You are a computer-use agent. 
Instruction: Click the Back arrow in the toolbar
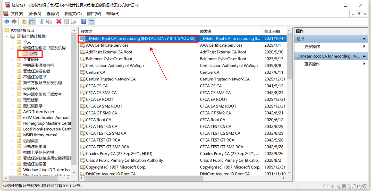coord(7,22)
